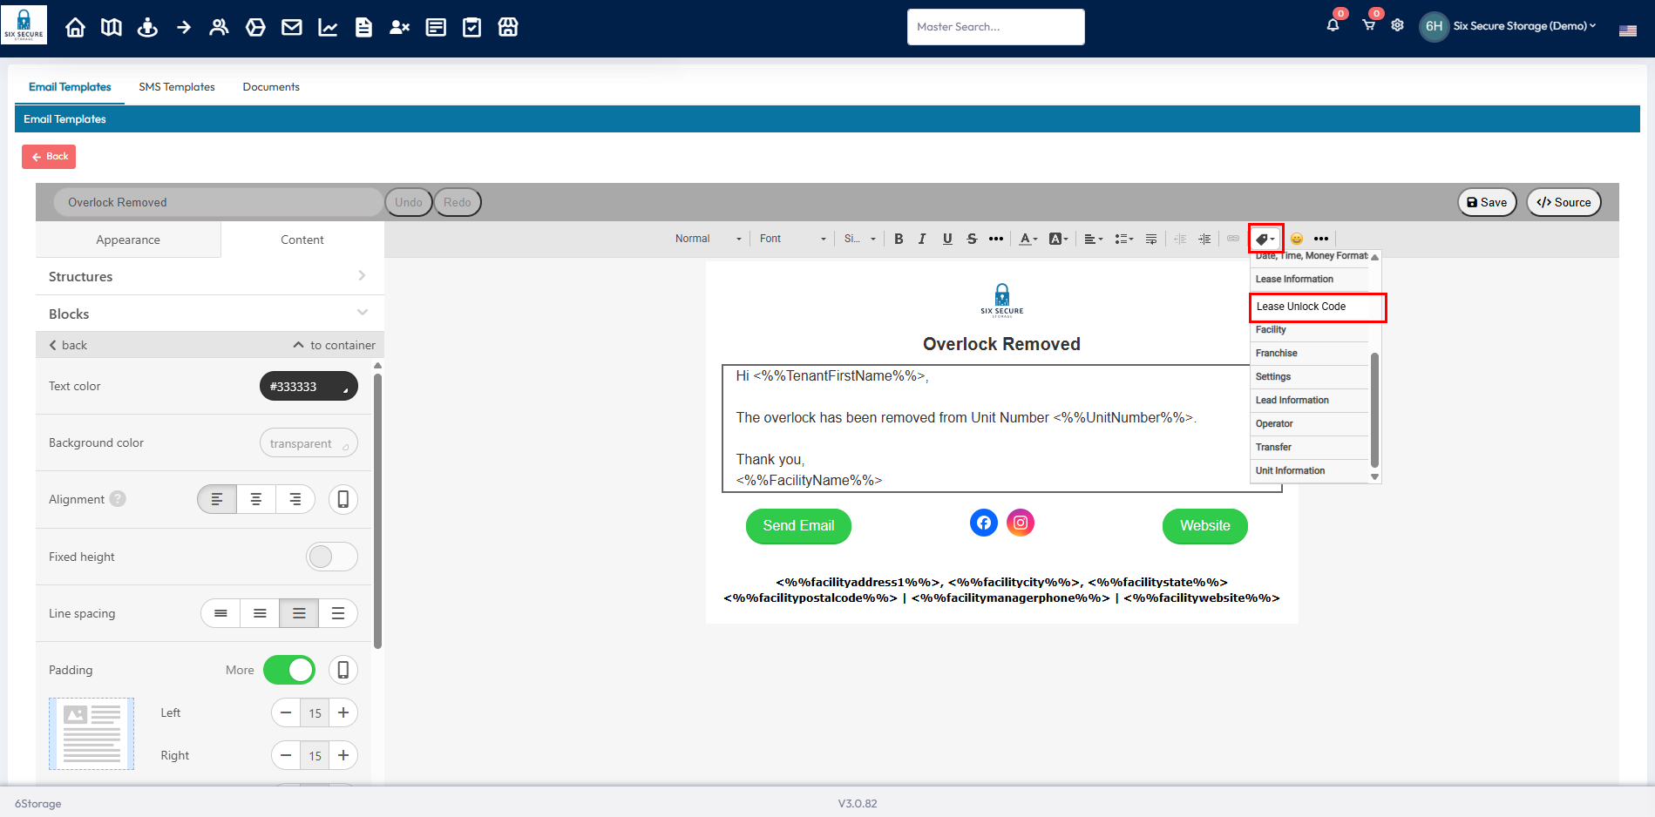
Task: Click the Facebook social icon
Action: coord(983,523)
